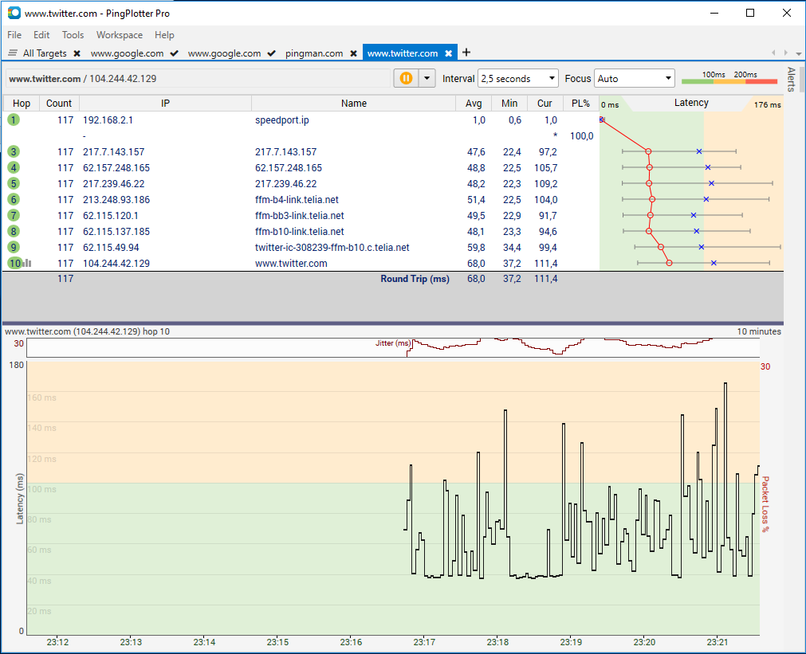This screenshot has height=654, width=806.
Task: Select the hop 9 circle icon
Action: (x=14, y=247)
